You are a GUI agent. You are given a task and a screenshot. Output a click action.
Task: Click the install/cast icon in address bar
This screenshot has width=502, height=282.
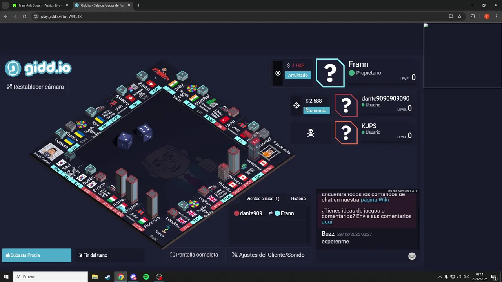(451, 16)
